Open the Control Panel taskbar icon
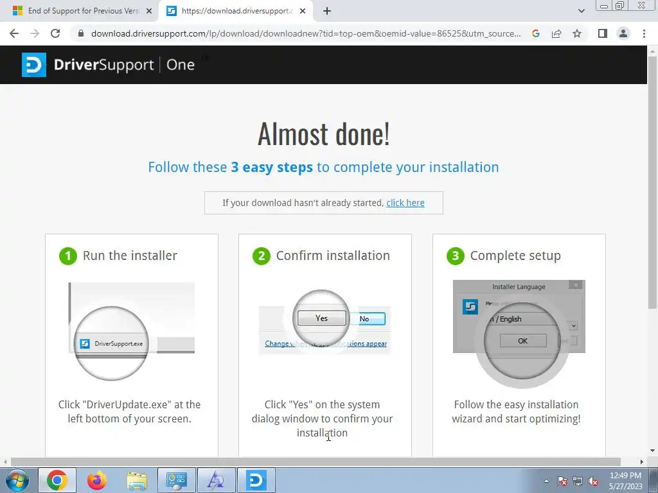Screen dimensions: 658x493 click(176, 480)
